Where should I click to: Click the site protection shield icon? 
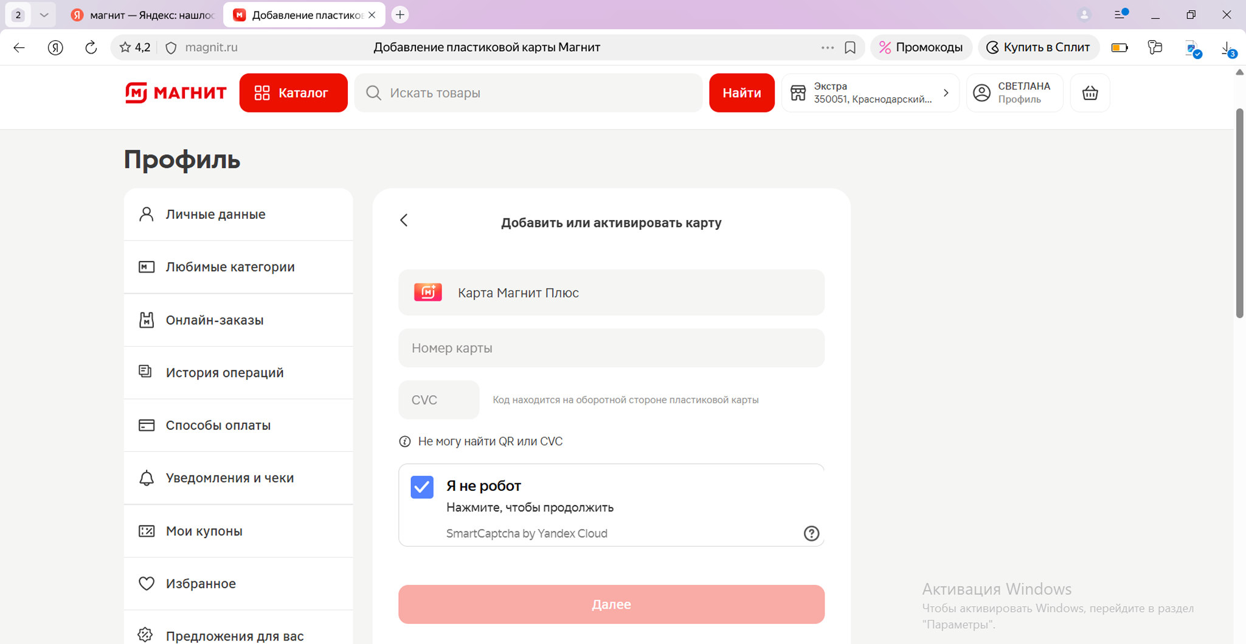pos(171,47)
